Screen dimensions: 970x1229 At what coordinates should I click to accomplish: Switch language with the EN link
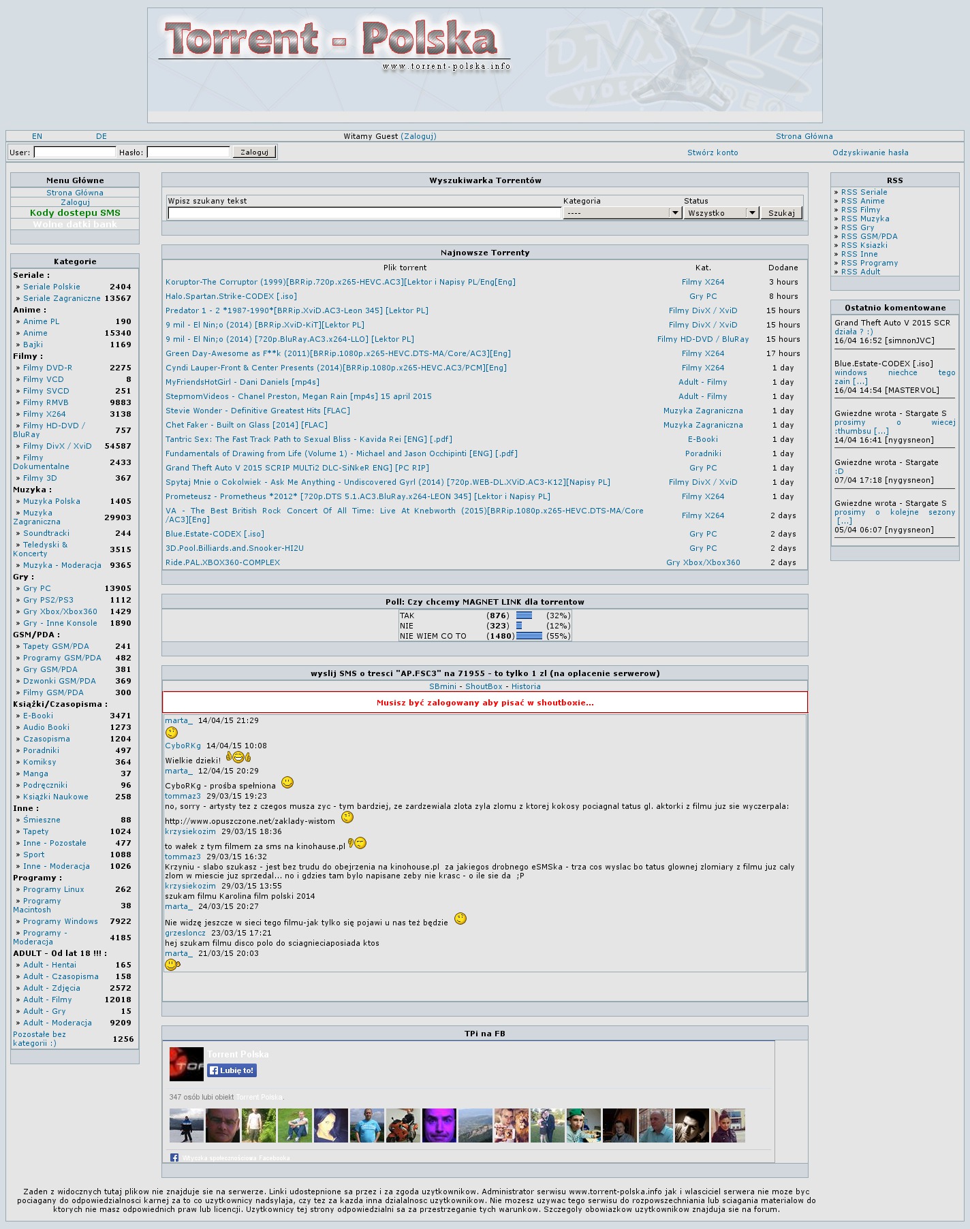tap(37, 136)
